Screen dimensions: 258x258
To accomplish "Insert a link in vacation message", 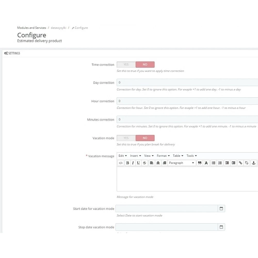I will point(240,163).
